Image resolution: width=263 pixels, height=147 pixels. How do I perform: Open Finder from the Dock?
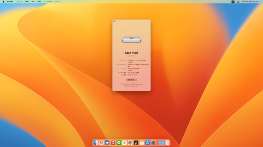[96, 143]
